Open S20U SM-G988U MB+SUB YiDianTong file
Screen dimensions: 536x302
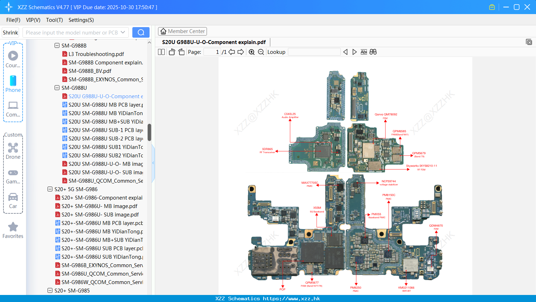pos(106,121)
